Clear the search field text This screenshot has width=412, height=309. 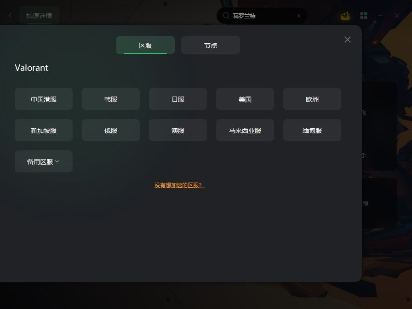(299, 16)
